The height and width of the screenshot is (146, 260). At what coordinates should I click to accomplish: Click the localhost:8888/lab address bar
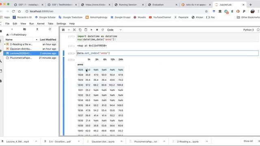point(115,11)
